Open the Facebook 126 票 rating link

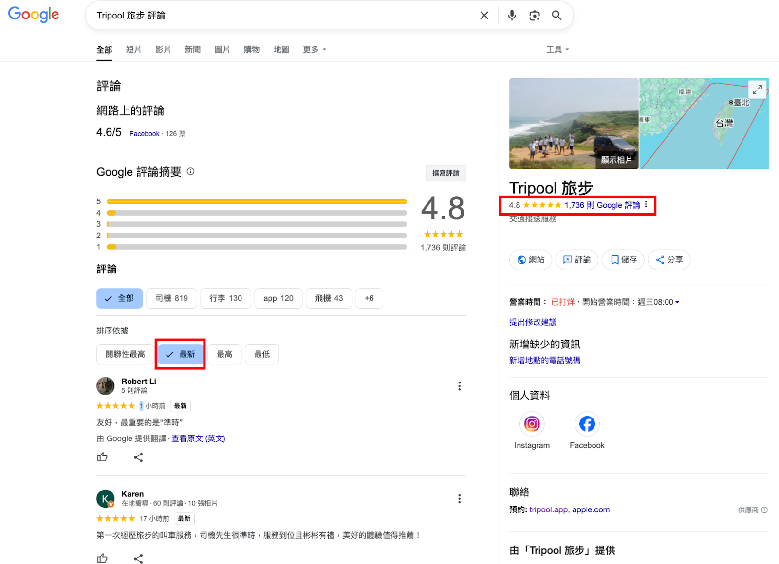(x=145, y=134)
